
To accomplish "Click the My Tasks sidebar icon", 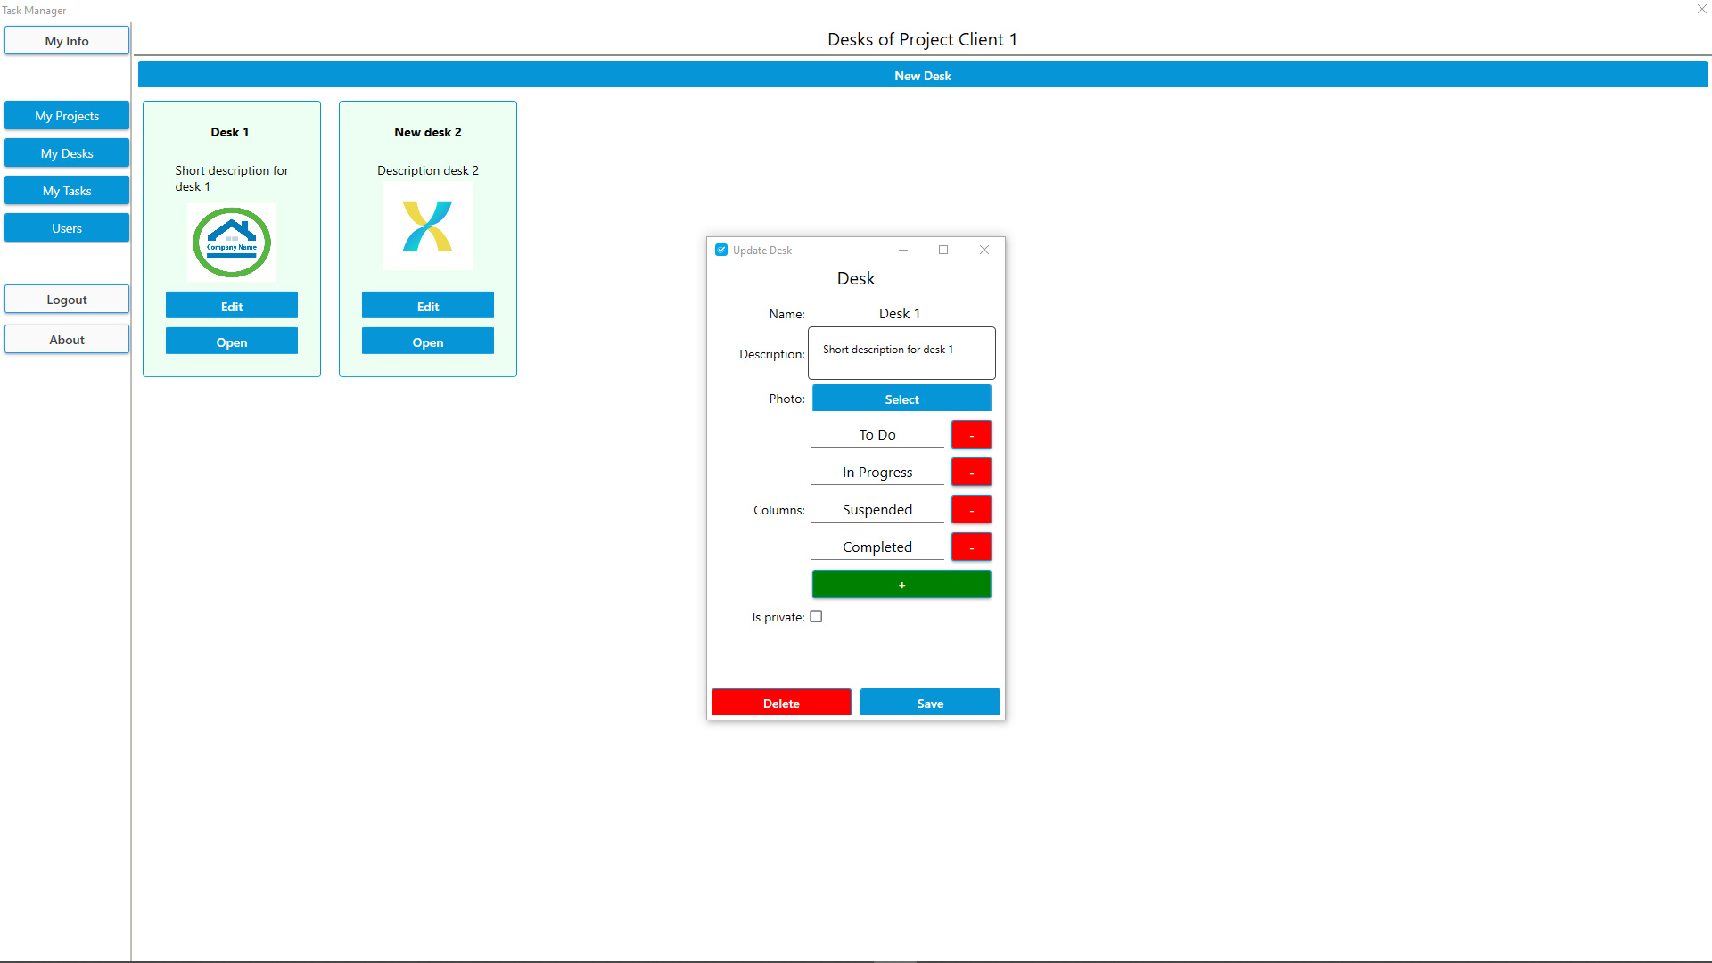I will click(66, 189).
